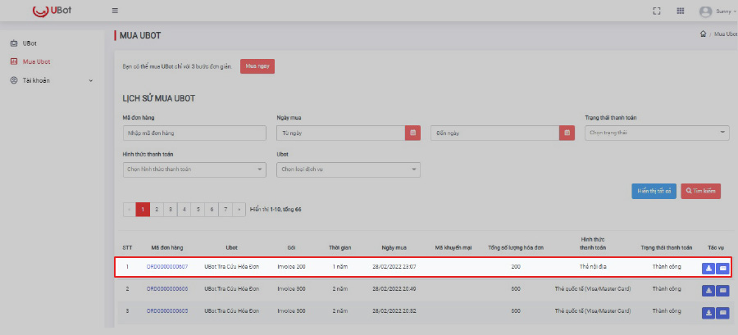Click the Mua ngay button
Image resolution: width=738 pixels, height=335 pixels.
257,66
